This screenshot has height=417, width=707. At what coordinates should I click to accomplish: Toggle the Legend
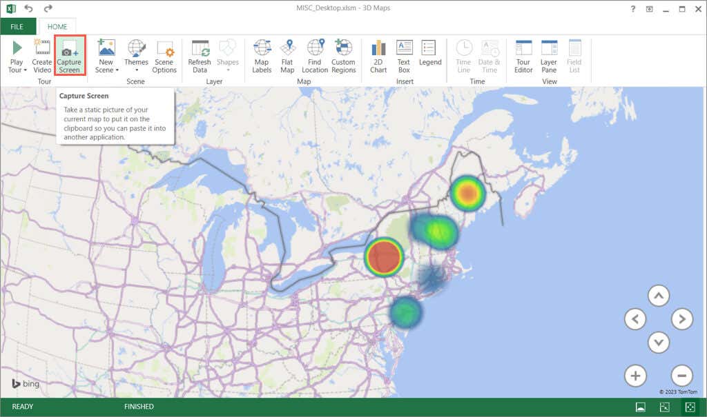point(430,53)
